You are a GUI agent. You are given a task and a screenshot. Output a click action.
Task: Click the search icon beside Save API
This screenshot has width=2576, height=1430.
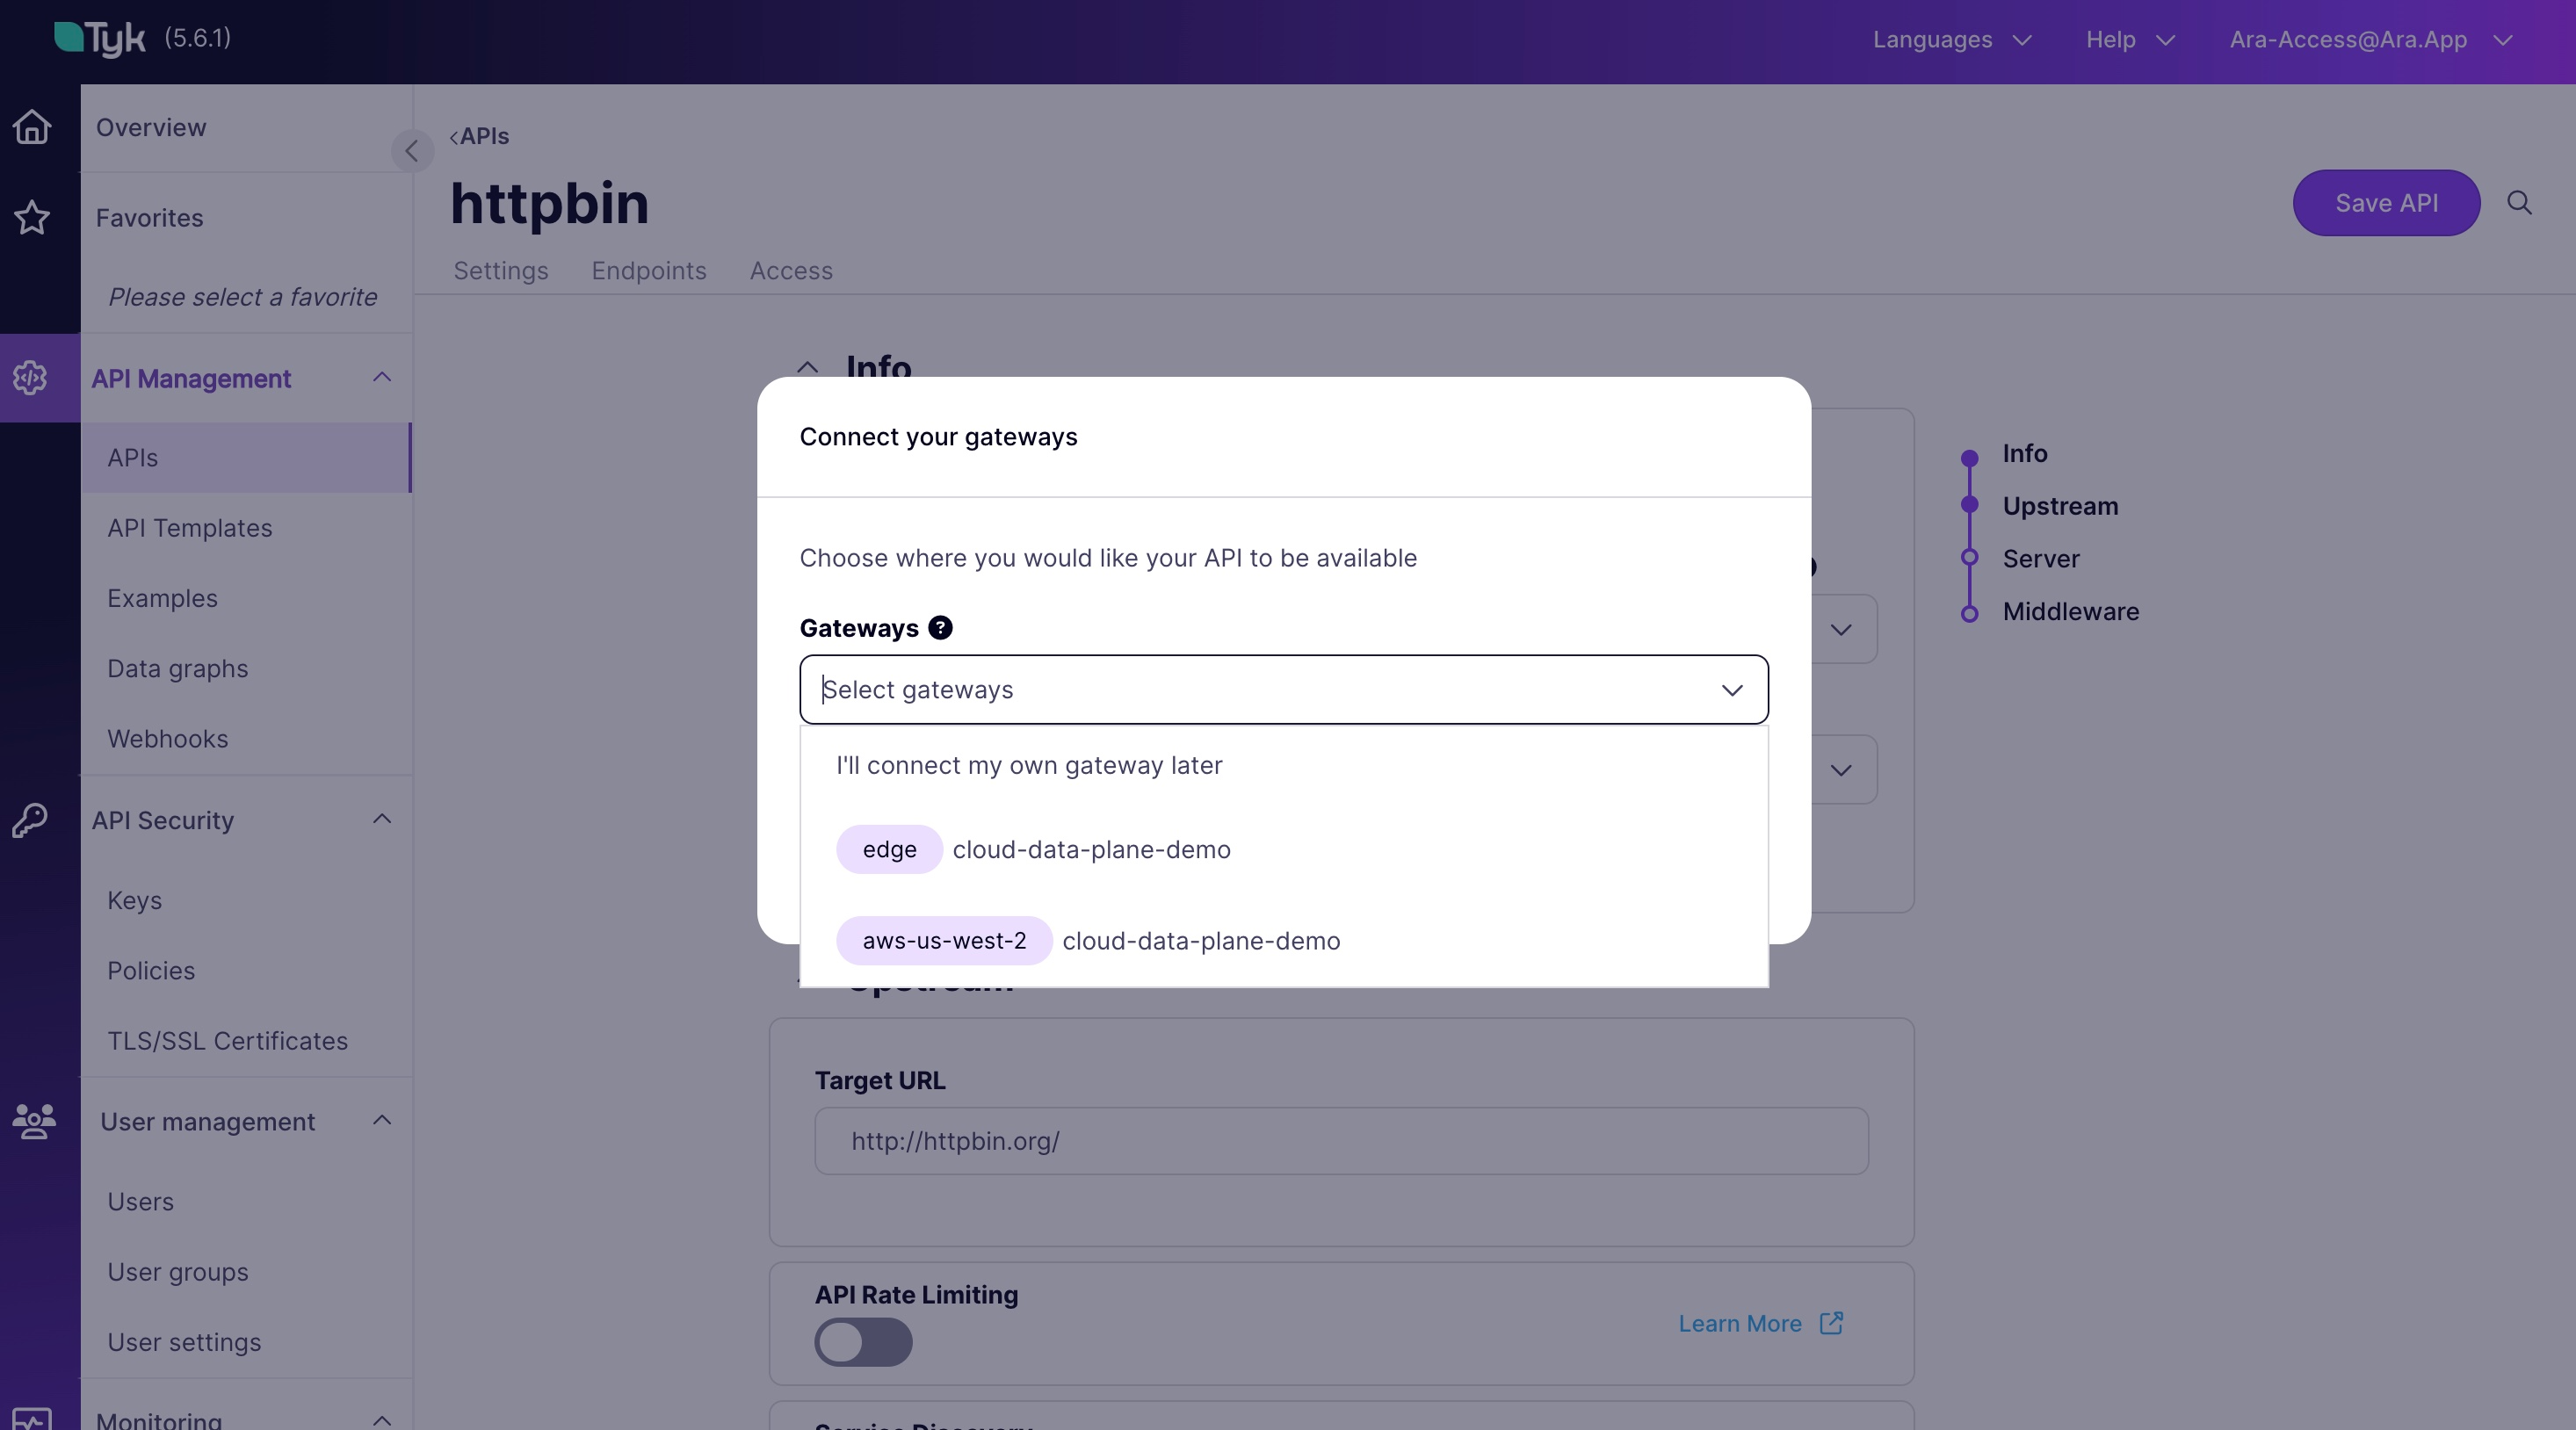click(2521, 203)
